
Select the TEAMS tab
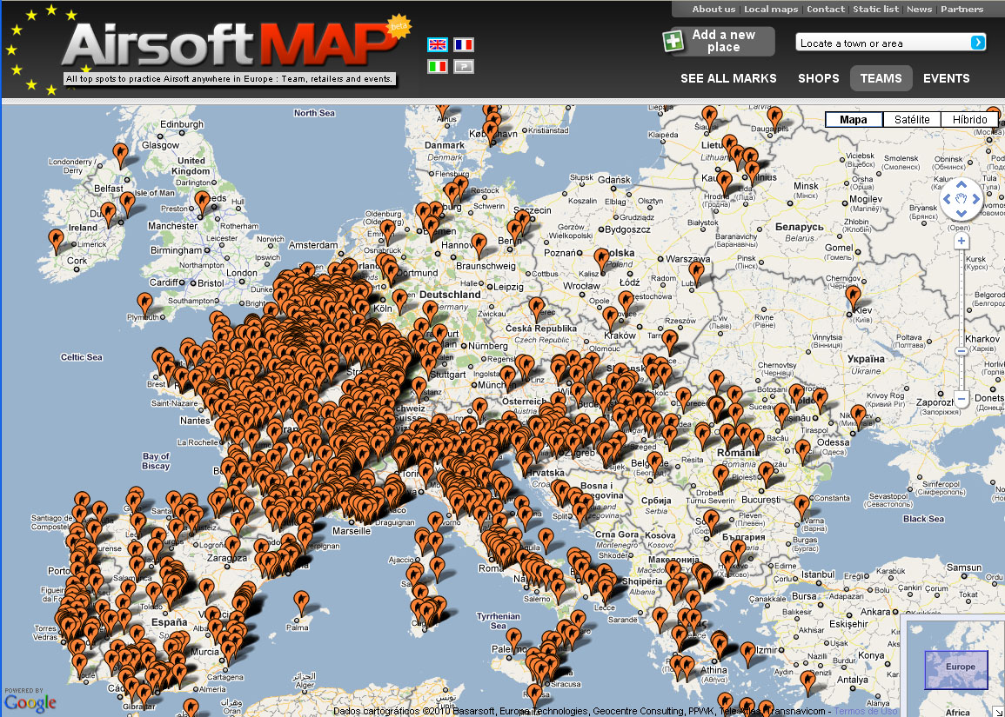pyautogui.click(x=881, y=78)
